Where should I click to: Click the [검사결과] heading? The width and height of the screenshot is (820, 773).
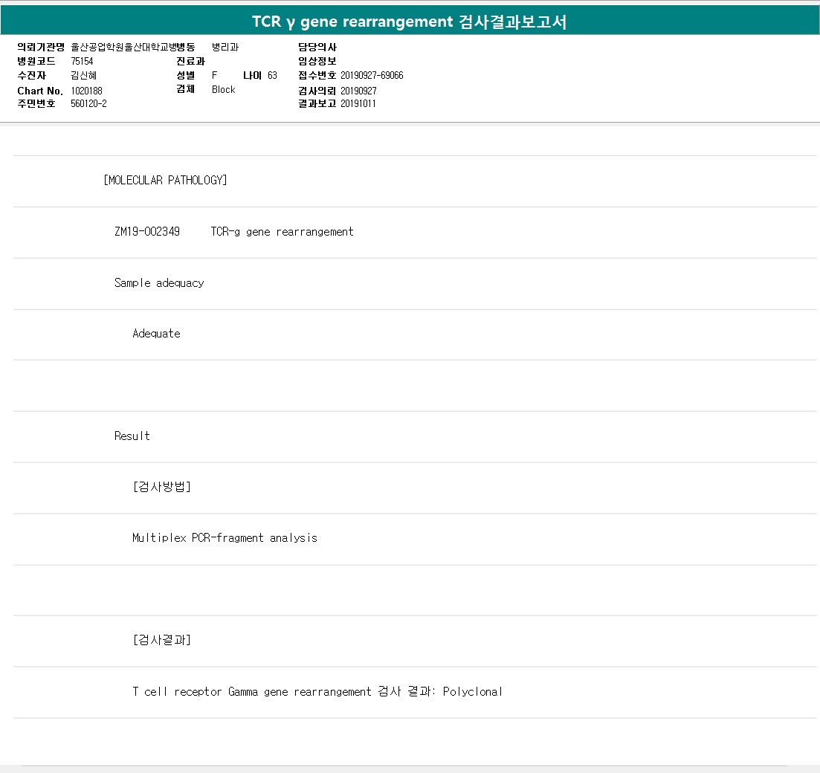(x=162, y=640)
